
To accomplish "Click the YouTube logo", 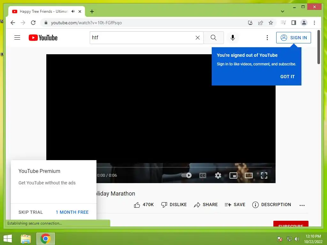I will [x=43, y=38].
